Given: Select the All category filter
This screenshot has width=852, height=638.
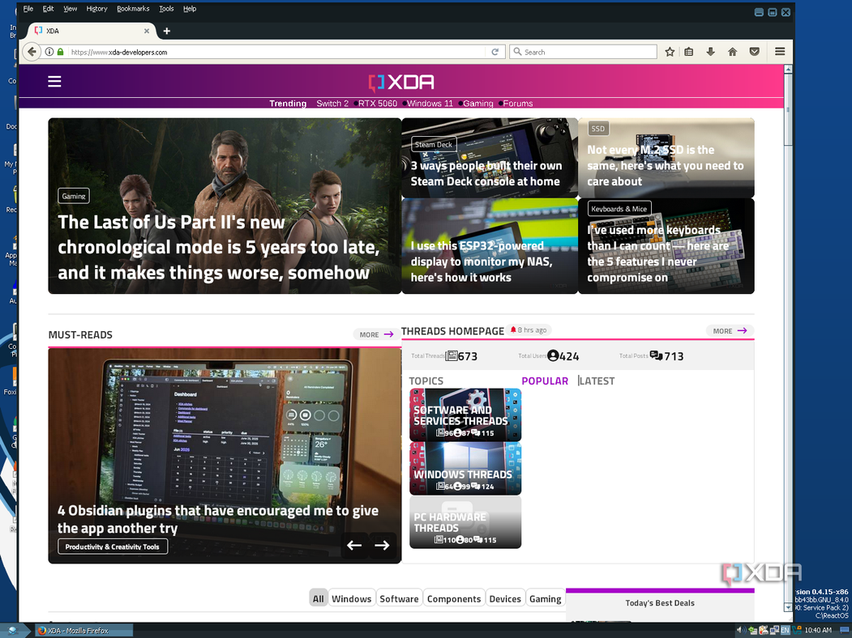Looking at the screenshot, I should coord(318,598).
